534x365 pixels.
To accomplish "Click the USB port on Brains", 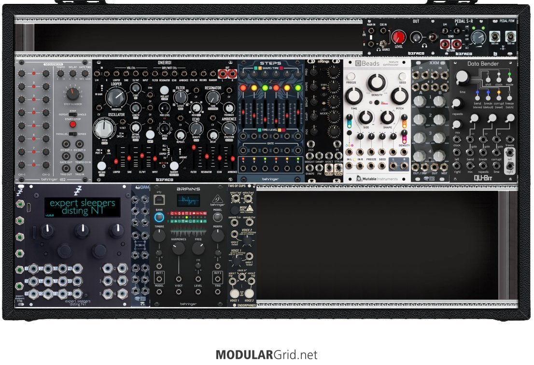I will tap(159, 200).
